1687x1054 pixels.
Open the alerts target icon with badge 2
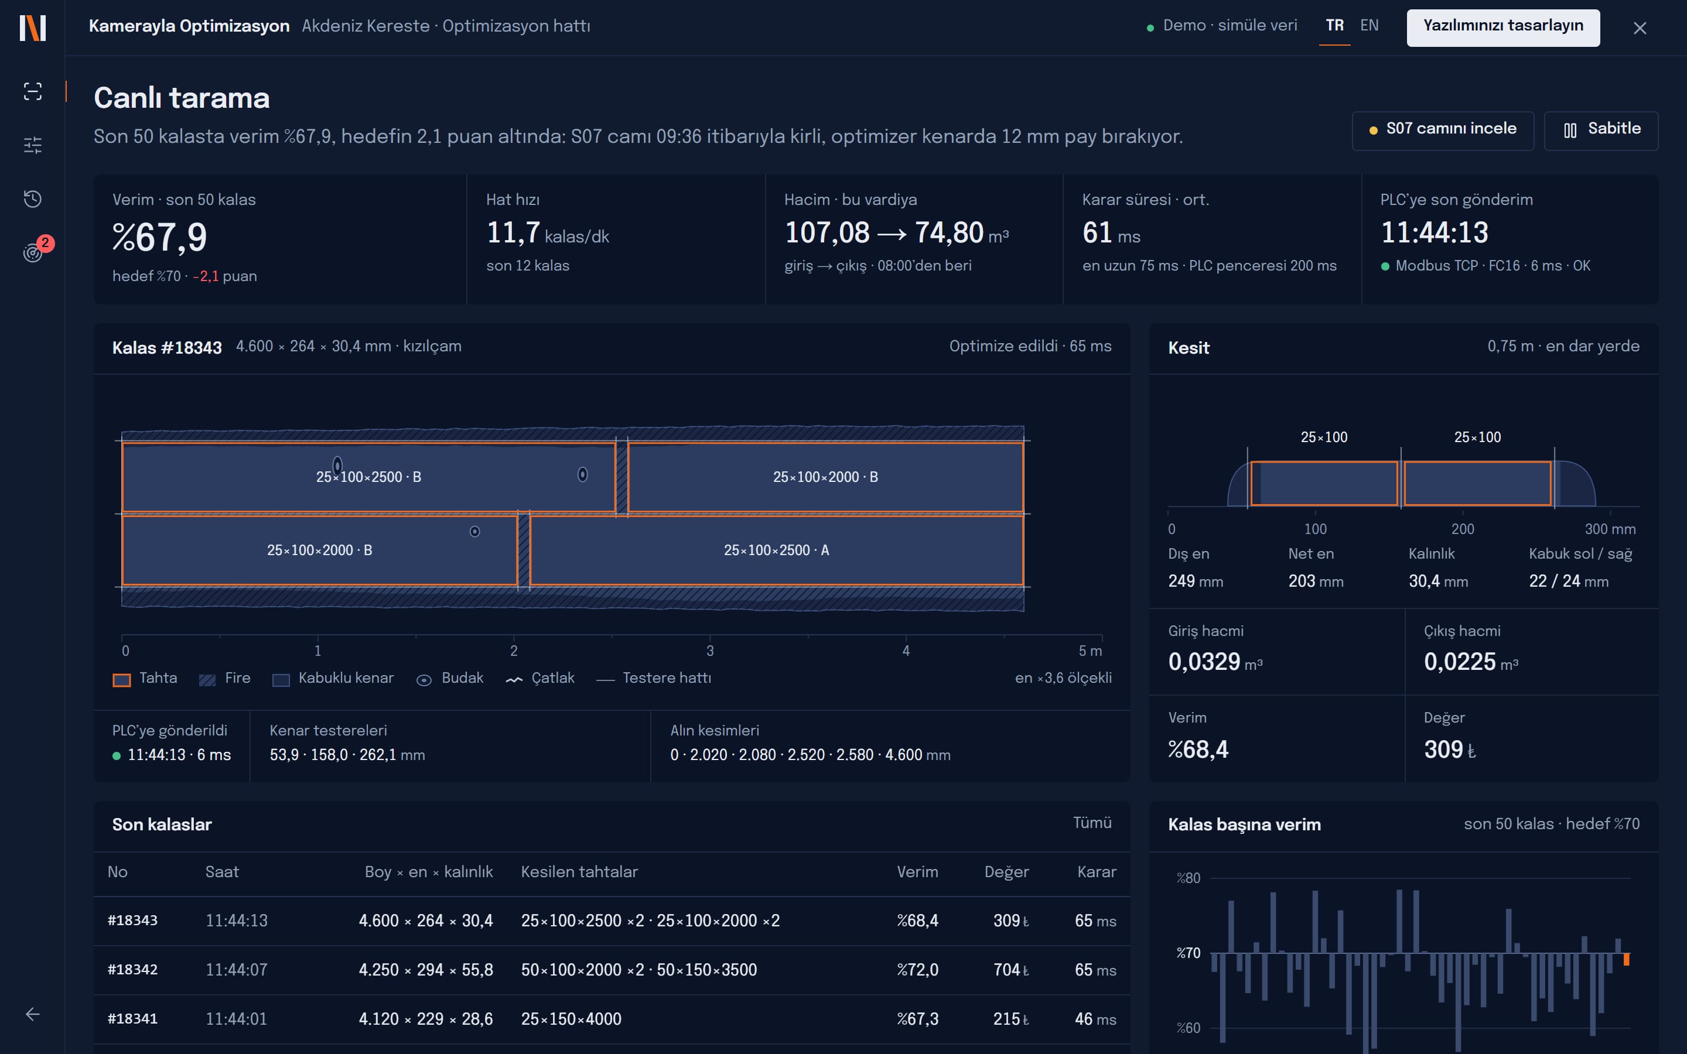pos(33,252)
